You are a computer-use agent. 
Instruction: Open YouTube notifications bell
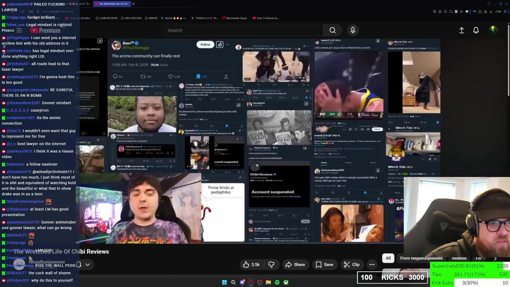[476, 30]
